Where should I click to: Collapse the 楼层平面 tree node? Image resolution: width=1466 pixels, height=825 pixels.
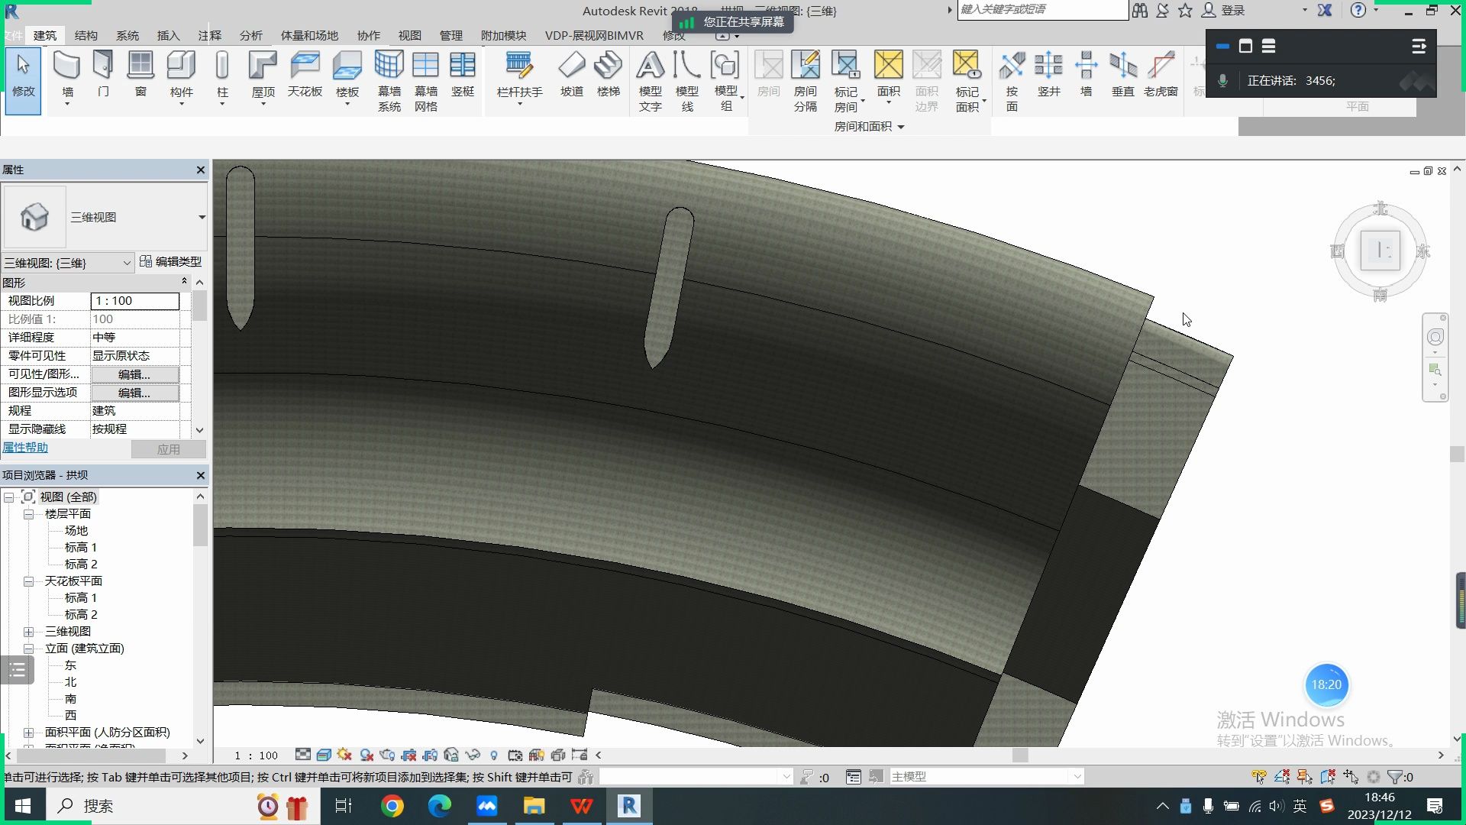(x=28, y=514)
